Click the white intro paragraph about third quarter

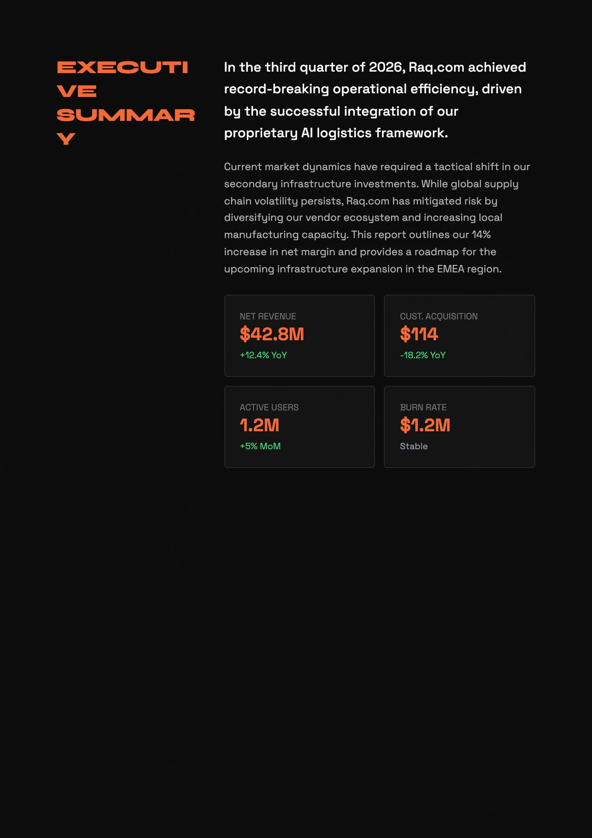(x=375, y=100)
